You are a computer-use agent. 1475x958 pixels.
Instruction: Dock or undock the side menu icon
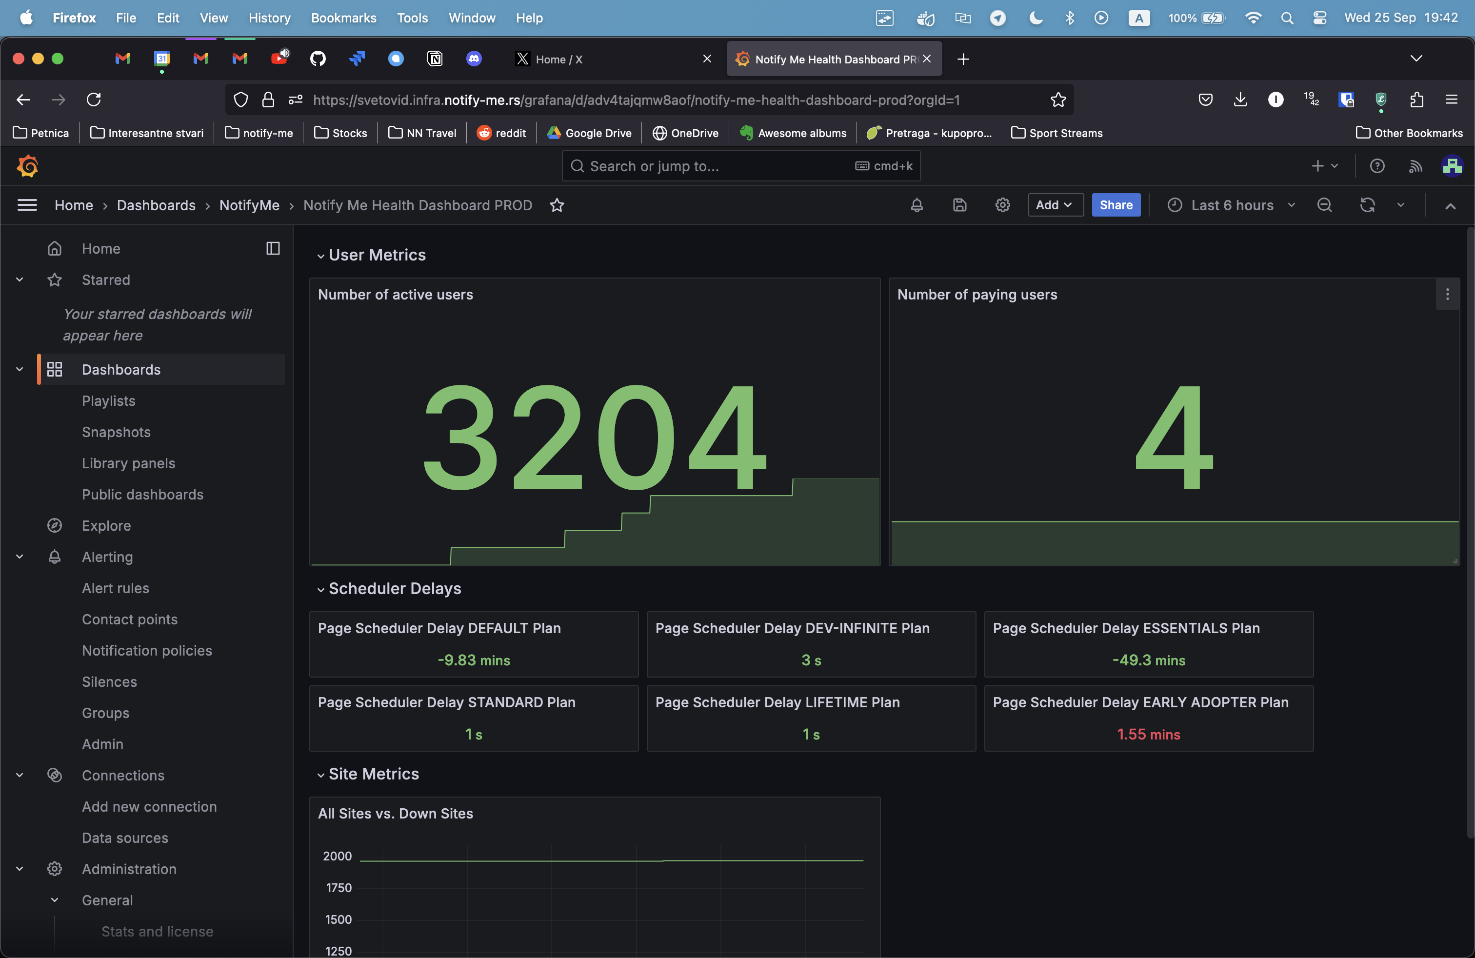(x=273, y=248)
